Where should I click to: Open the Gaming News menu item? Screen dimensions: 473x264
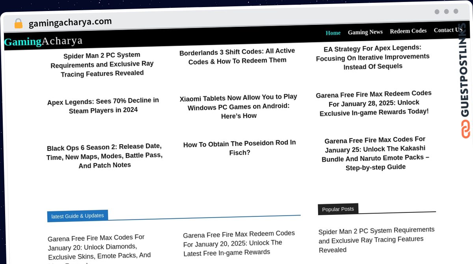tap(365, 32)
